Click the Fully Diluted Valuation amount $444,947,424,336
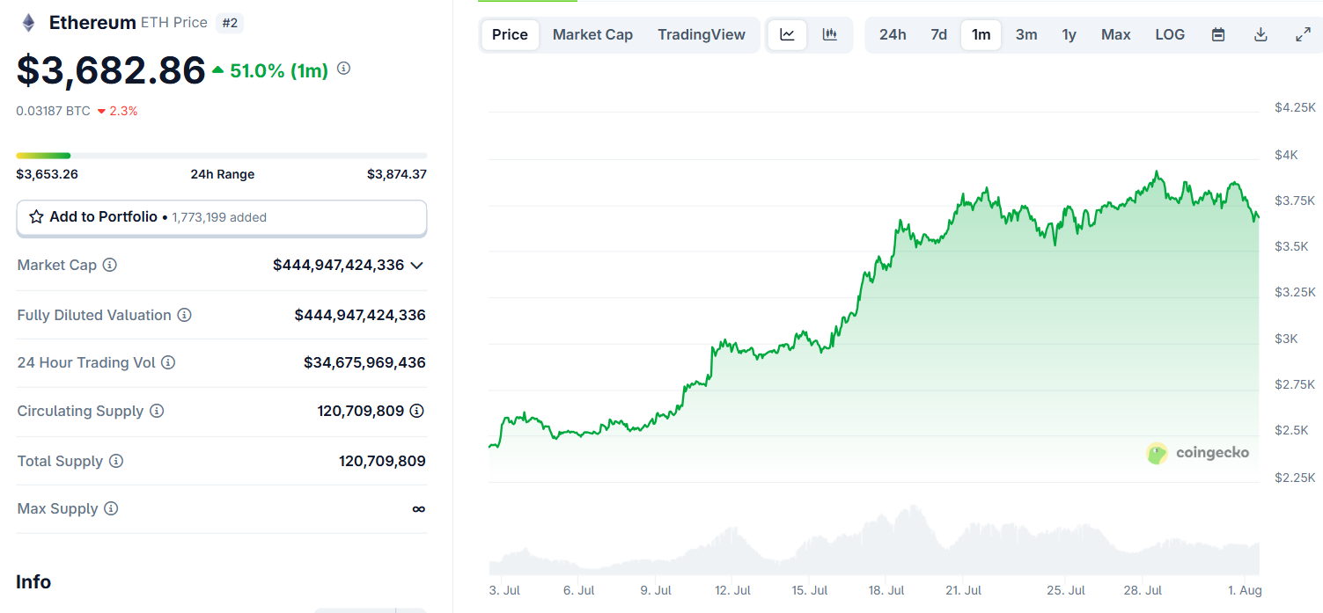The image size is (1323, 613). click(360, 315)
